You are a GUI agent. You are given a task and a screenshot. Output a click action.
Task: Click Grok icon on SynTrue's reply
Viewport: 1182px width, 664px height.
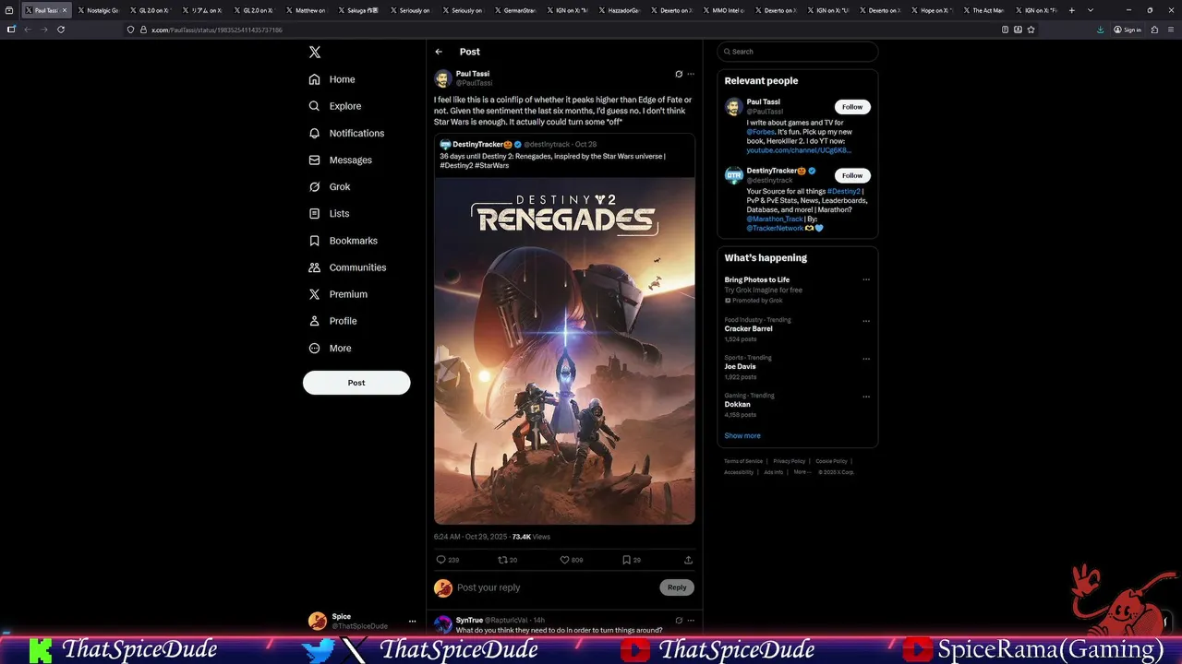679,620
